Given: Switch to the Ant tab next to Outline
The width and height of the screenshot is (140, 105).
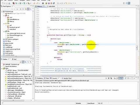Looking at the screenshot, I should tap(14, 59).
